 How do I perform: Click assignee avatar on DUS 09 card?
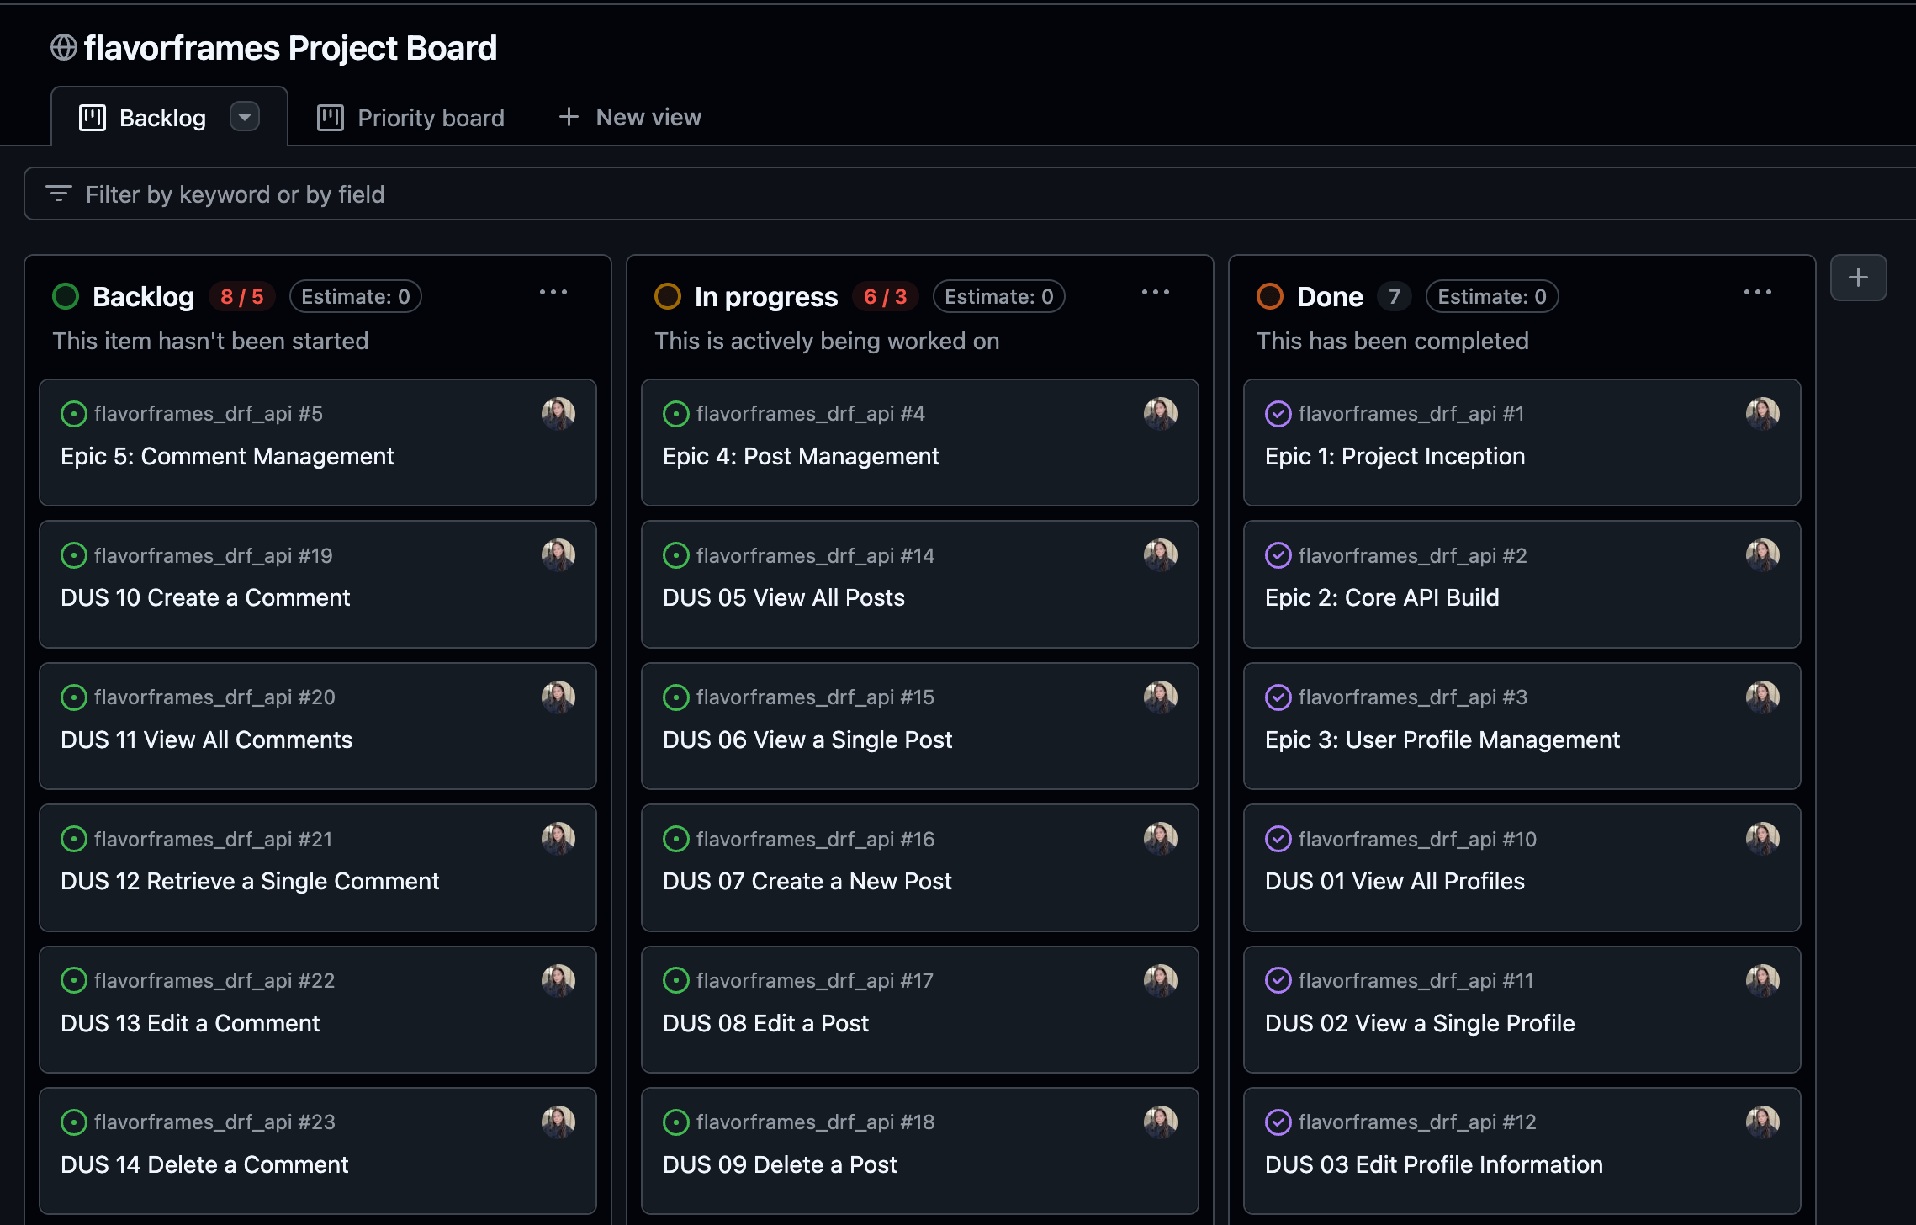pos(1160,1122)
